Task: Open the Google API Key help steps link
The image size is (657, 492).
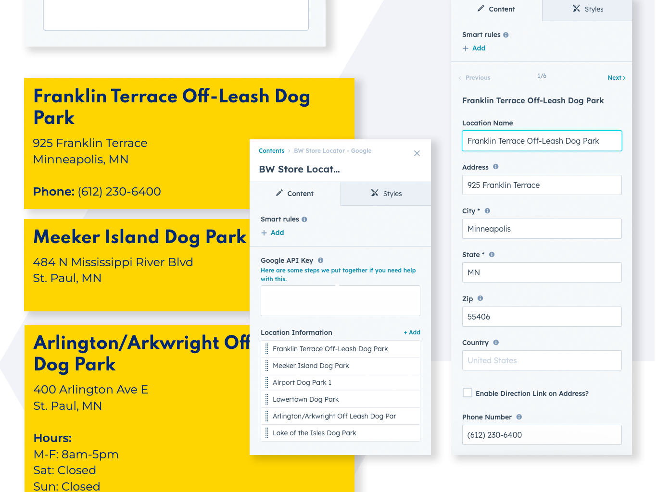Action: pyautogui.click(x=338, y=274)
